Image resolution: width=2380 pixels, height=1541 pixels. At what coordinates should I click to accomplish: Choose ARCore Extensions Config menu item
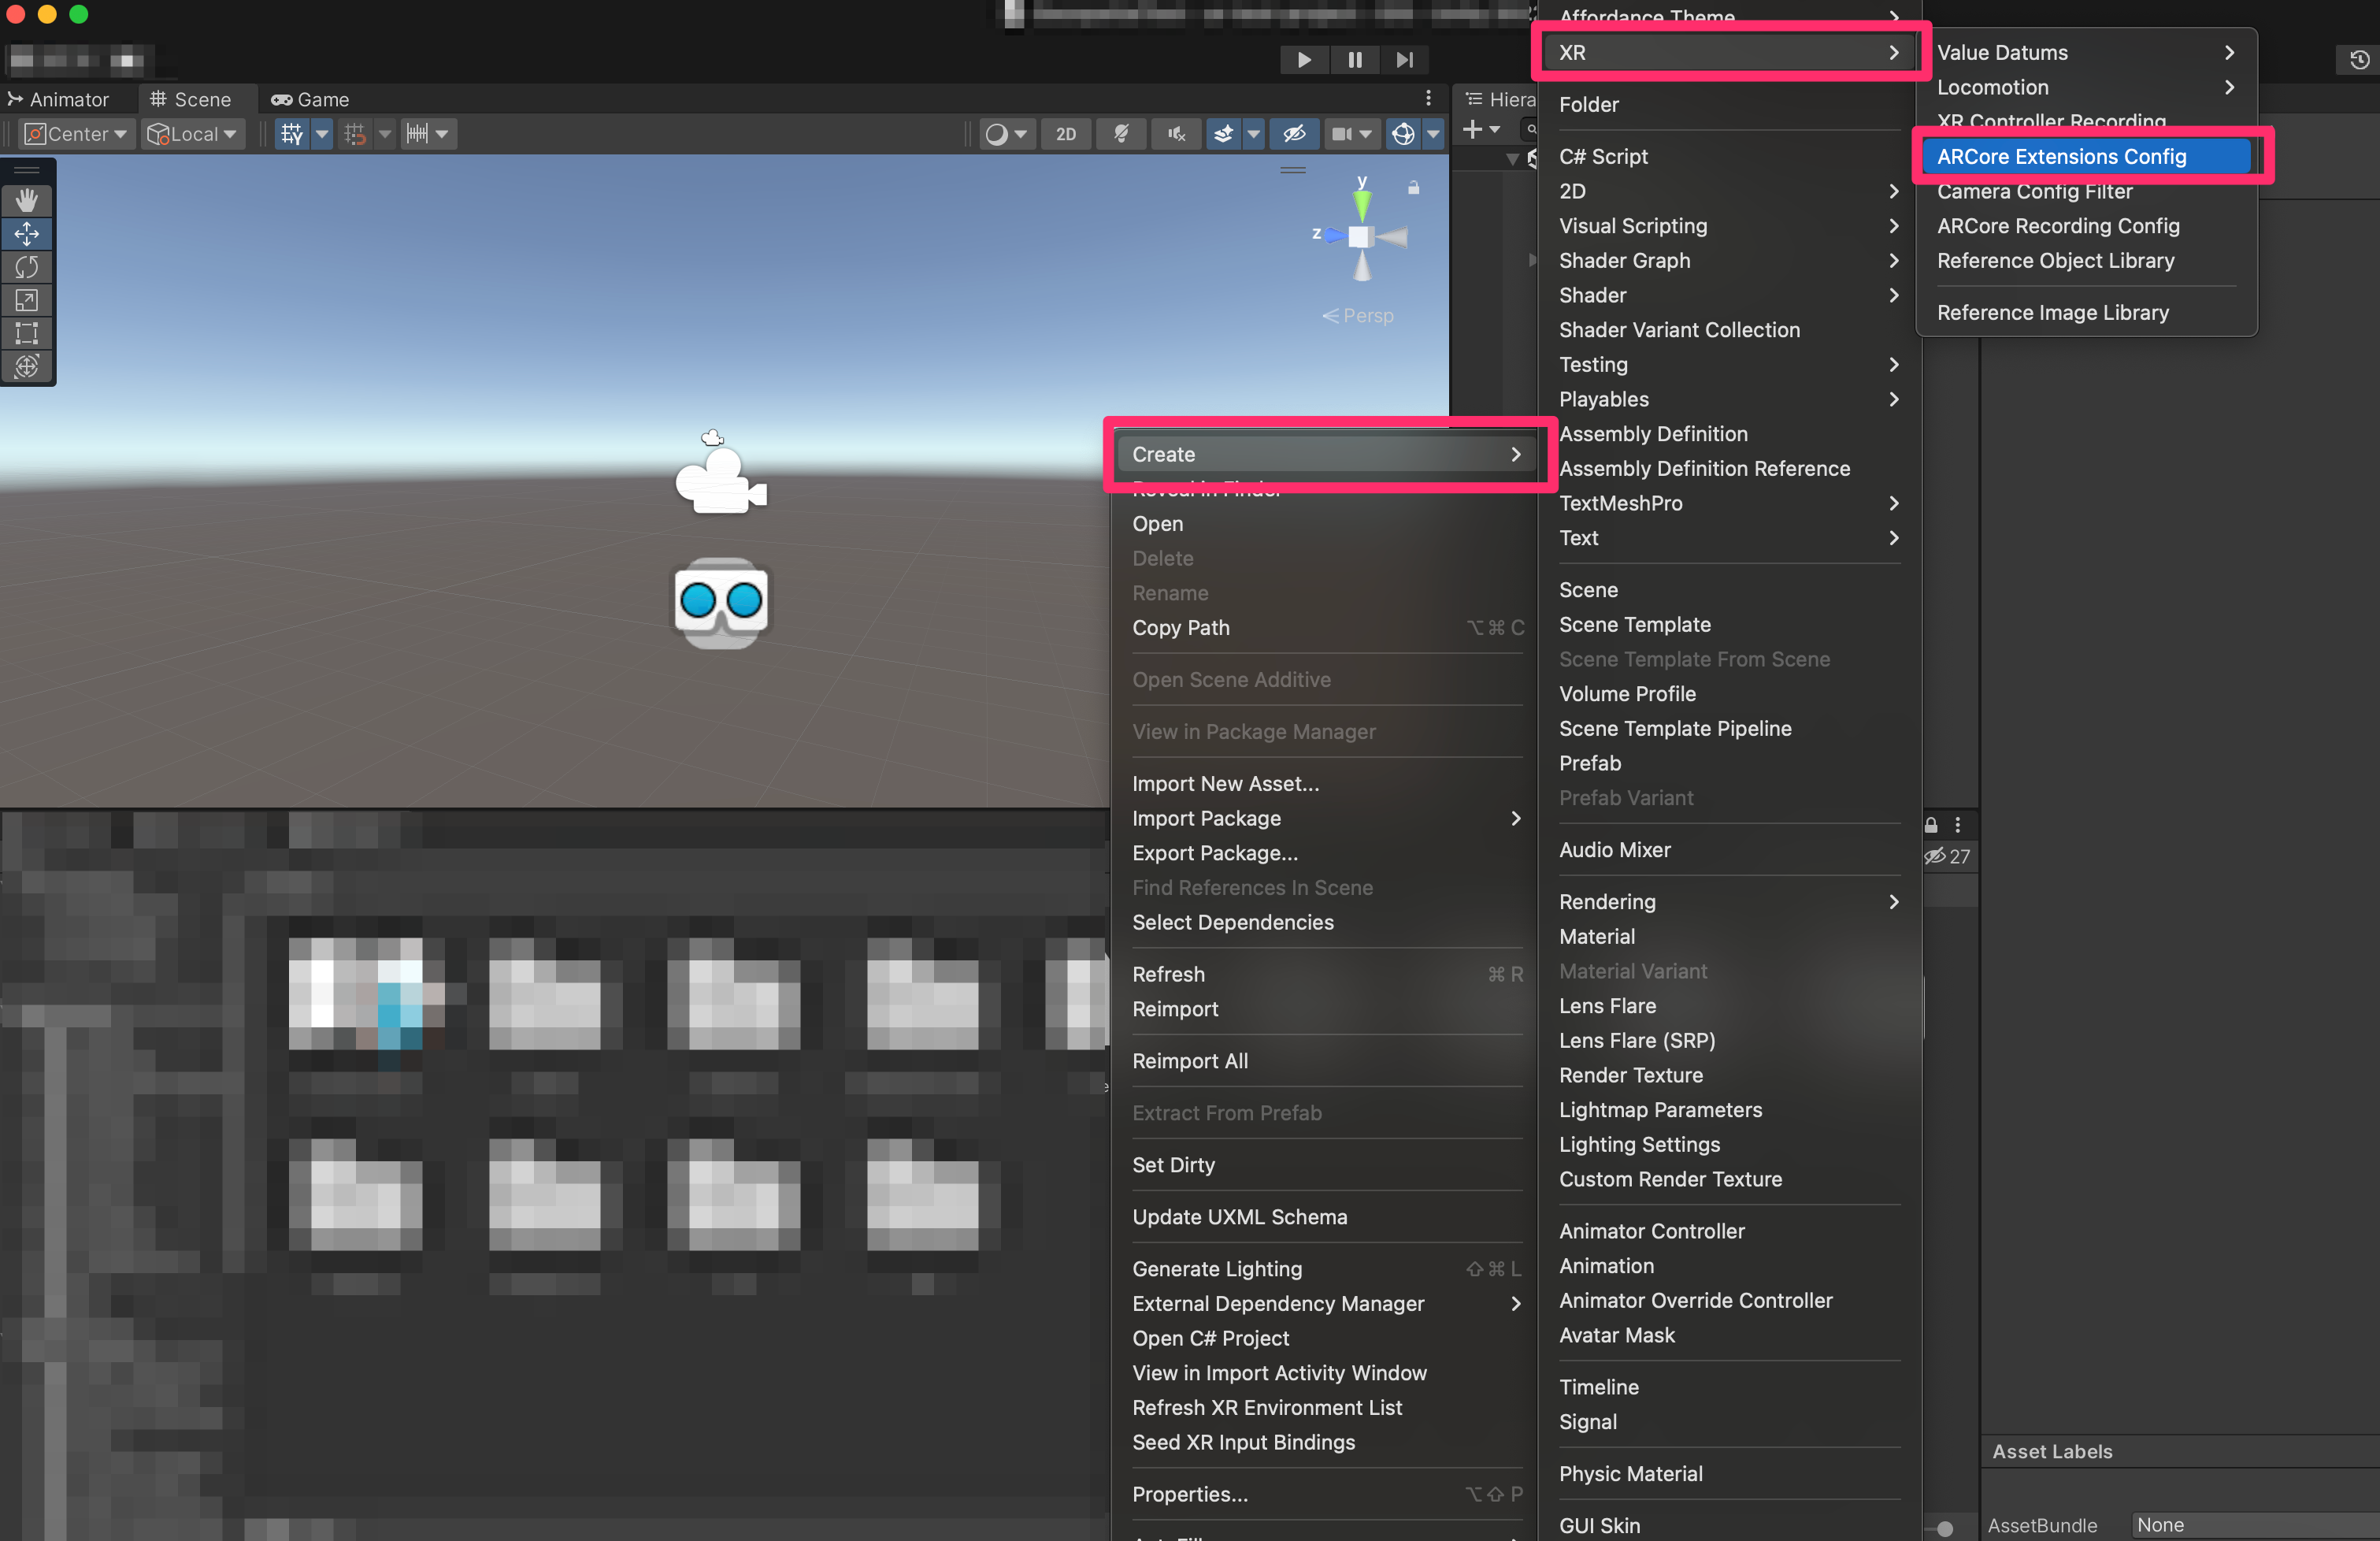point(2061,156)
